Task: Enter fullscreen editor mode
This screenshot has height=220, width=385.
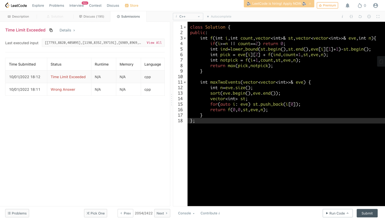Action: point(378,17)
